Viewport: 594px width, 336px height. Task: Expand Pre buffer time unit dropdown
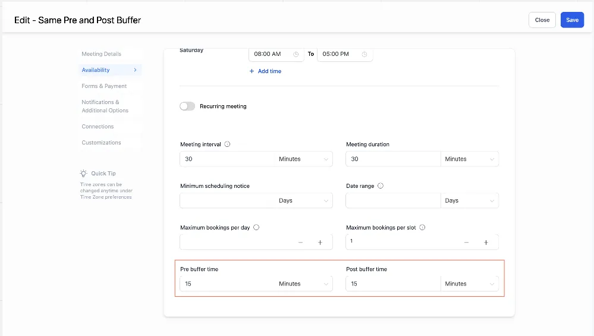coord(304,284)
